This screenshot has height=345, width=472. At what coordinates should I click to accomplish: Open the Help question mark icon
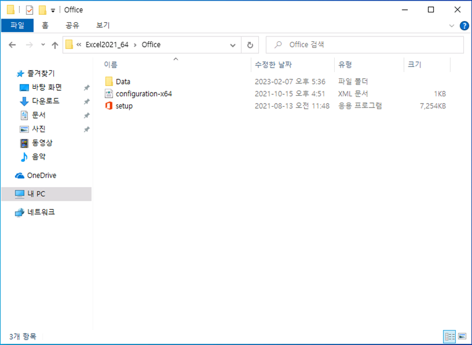(464, 26)
